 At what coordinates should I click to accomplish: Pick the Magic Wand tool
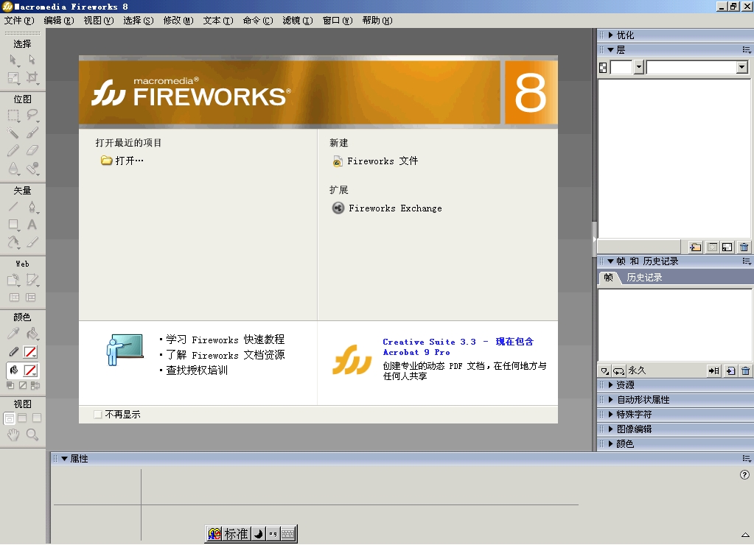point(13,133)
